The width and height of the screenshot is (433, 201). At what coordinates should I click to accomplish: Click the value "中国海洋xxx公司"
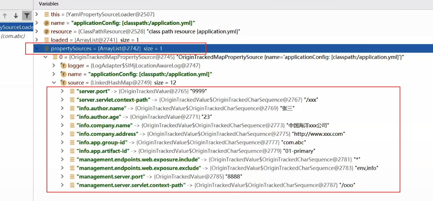[x=308, y=125]
